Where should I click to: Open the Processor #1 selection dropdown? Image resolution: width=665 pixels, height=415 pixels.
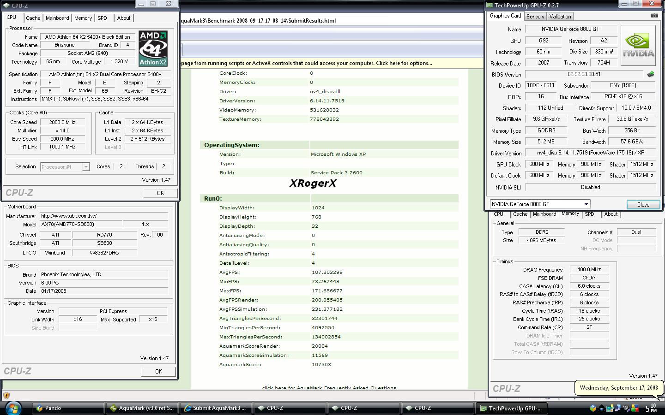(x=85, y=167)
